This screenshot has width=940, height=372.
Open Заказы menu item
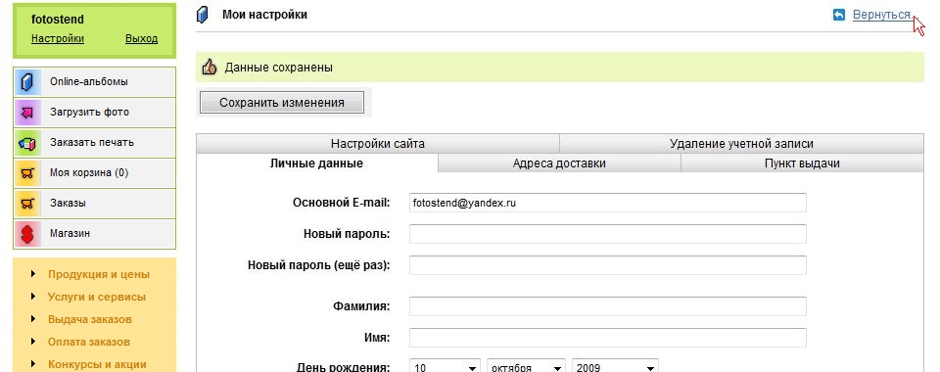(x=94, y=204)
